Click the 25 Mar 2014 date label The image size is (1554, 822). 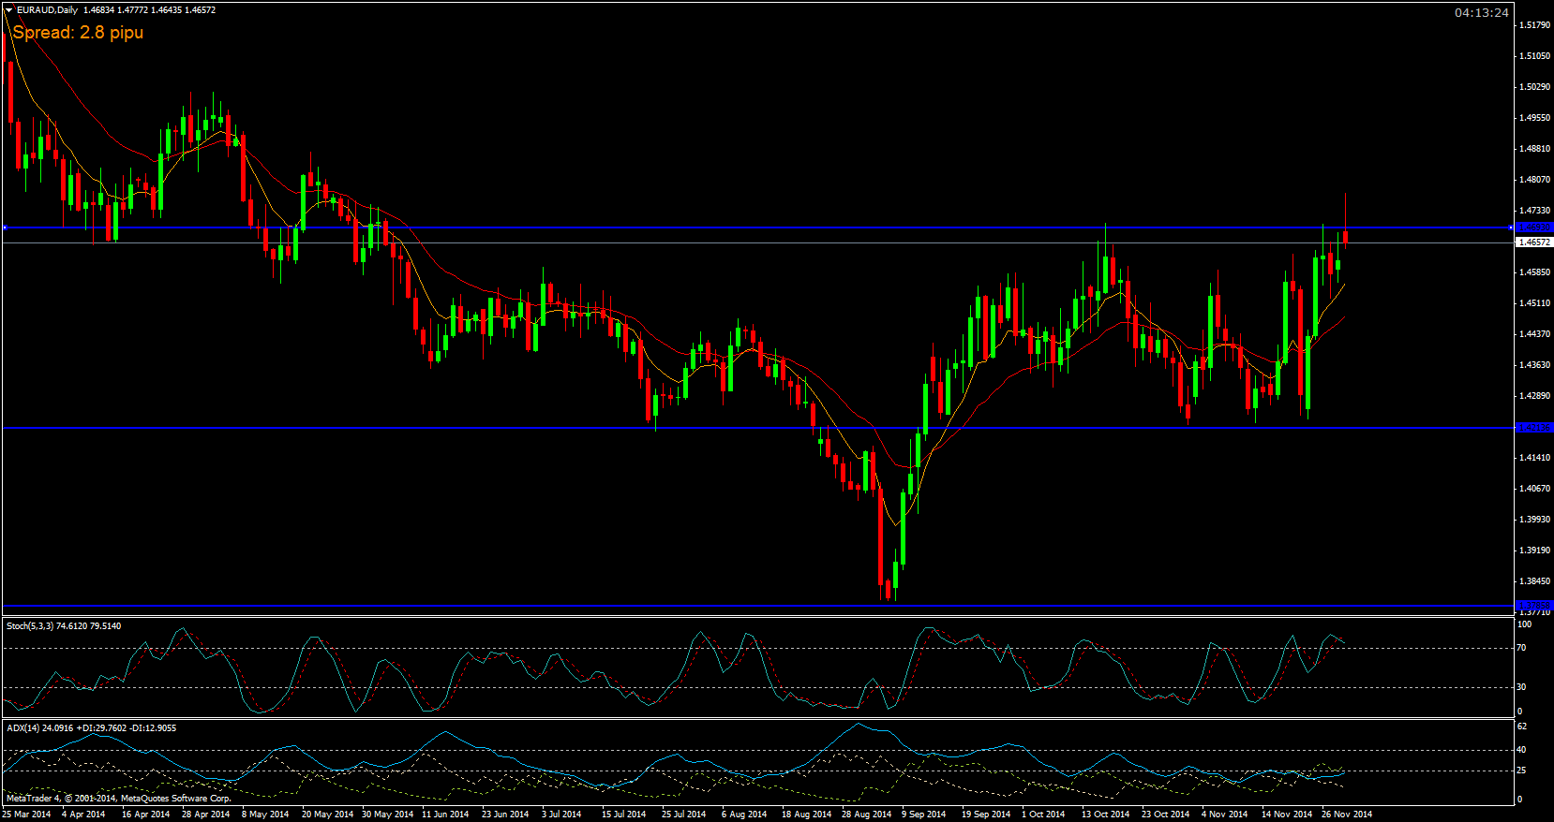coord(26,815)
